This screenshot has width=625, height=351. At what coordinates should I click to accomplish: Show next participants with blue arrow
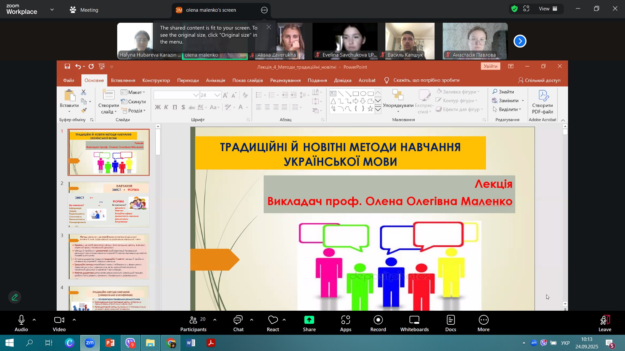(520, 41)
